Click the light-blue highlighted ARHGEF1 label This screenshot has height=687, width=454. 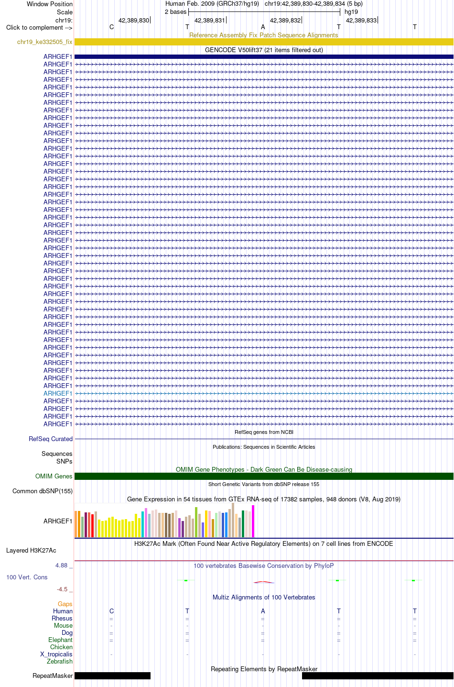(58, 393)
